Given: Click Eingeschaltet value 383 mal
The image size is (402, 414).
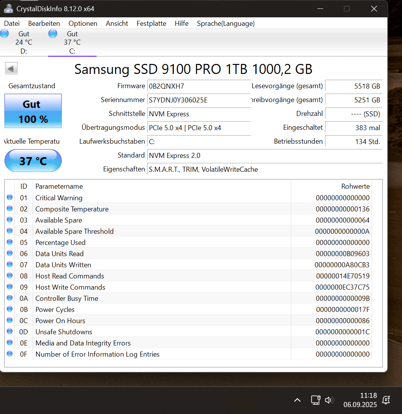Looking at the screenshot, I should [354, 128].
